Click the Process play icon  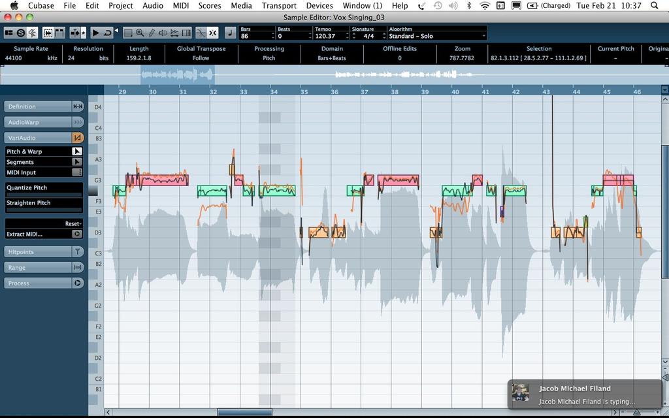(78, 283)
